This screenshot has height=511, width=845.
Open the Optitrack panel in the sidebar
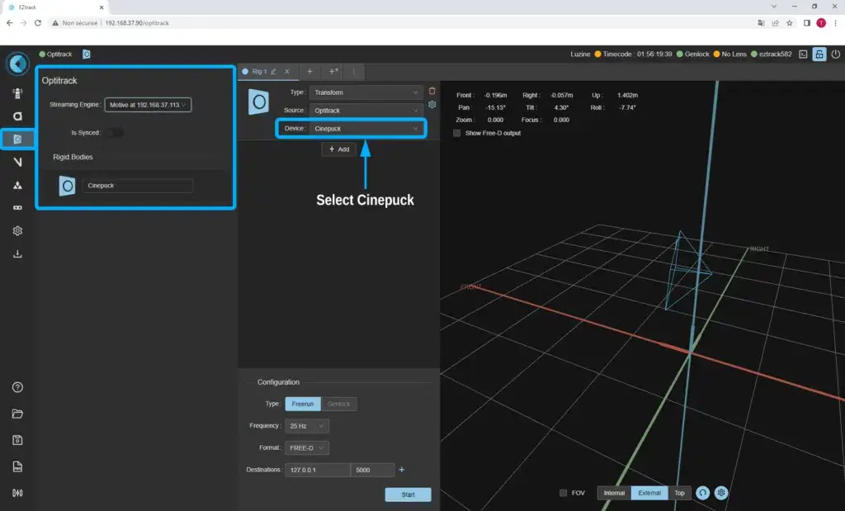[x=17, y=139]
